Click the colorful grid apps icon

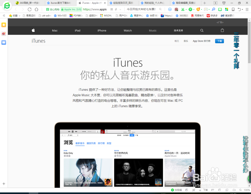(x=226, y=10)
